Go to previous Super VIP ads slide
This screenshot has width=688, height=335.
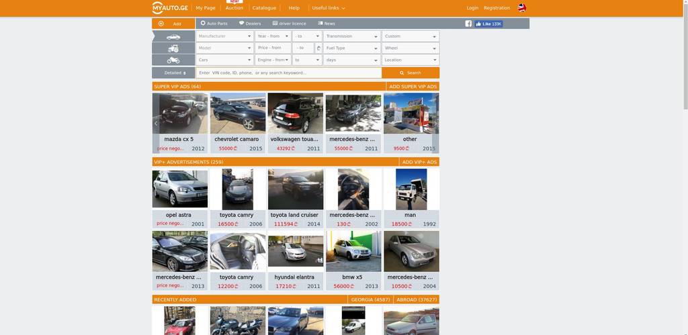[x=156, y=124]
